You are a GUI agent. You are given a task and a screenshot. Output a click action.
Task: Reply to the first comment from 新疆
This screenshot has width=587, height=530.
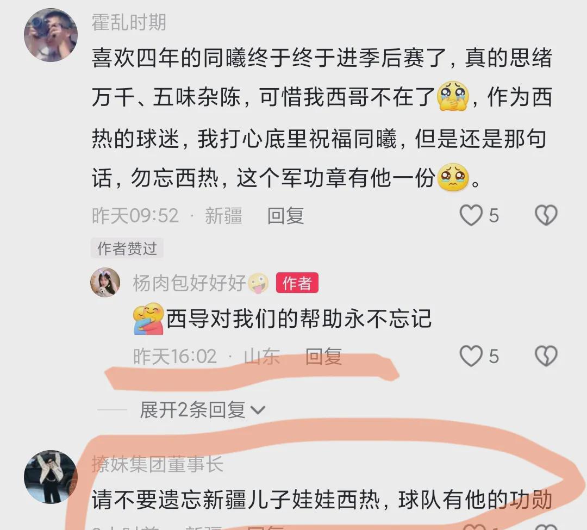285,216
